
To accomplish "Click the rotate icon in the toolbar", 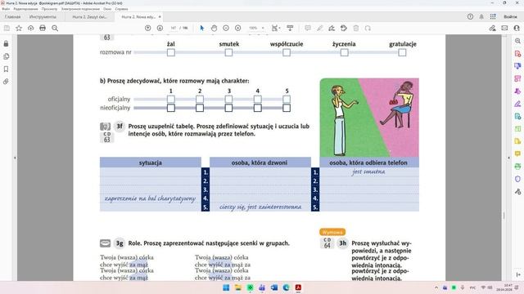I will tap(368, 29).
